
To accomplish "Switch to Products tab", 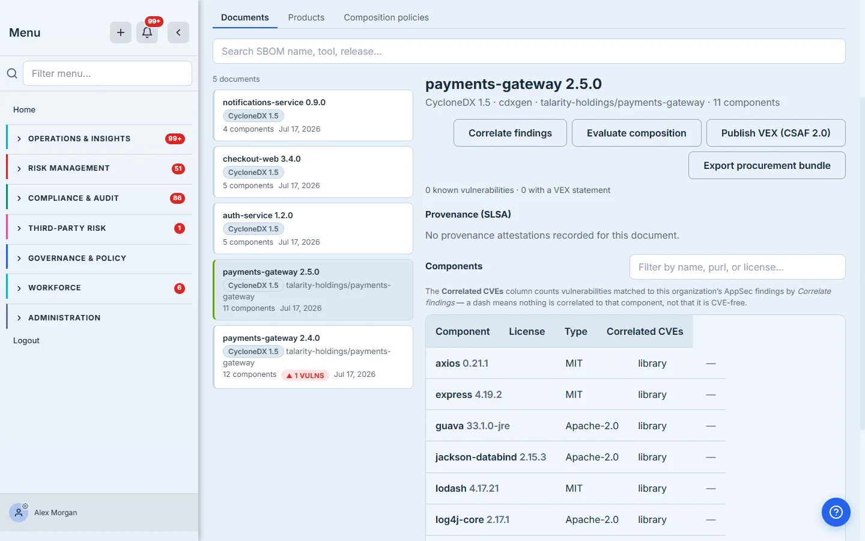I will click(306, 17).
